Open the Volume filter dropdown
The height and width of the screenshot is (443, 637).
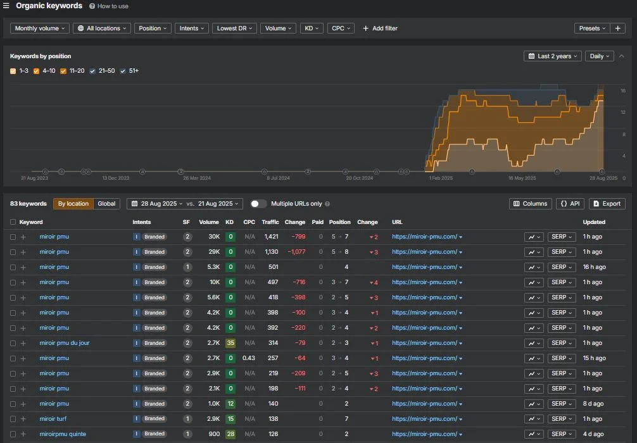pos(278,28)
